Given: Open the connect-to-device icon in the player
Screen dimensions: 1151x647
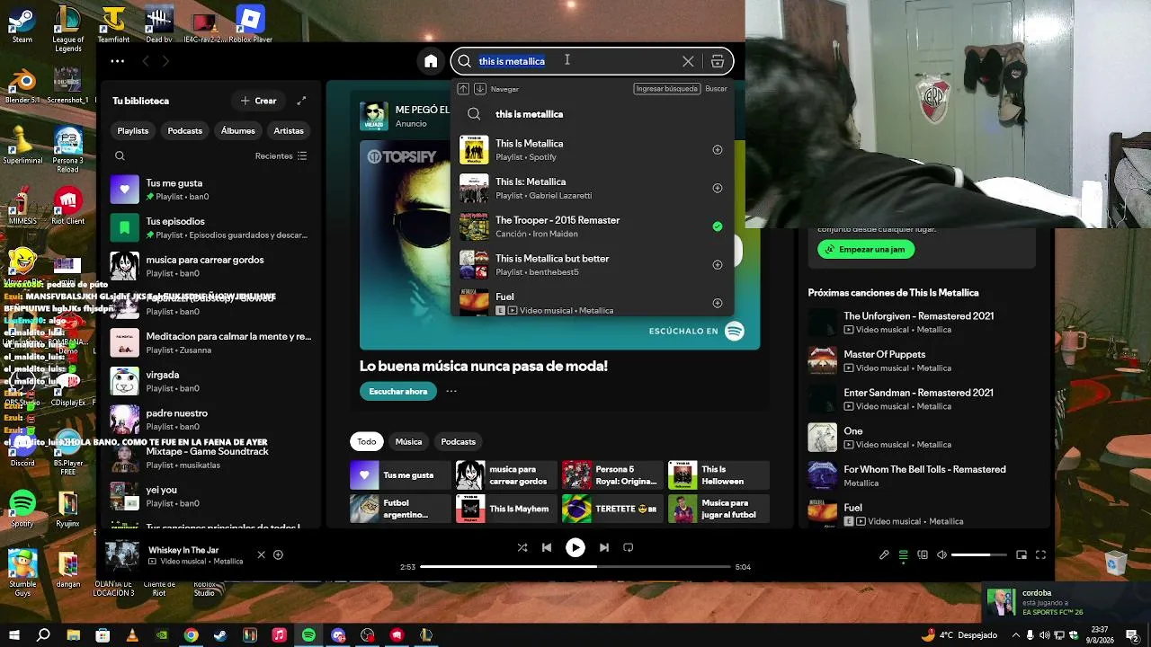Looking at the screenshot, I should [x=923, y=555].
